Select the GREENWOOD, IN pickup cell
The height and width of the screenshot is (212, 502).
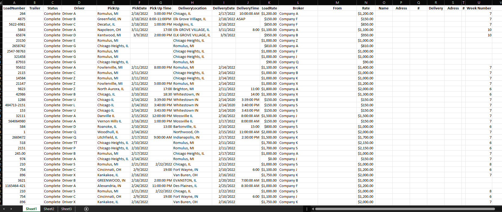tap(113, 180)
